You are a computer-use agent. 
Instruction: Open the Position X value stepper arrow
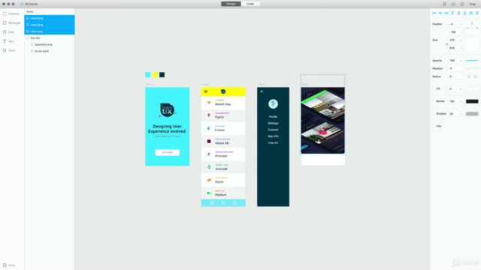pos(461,24)
